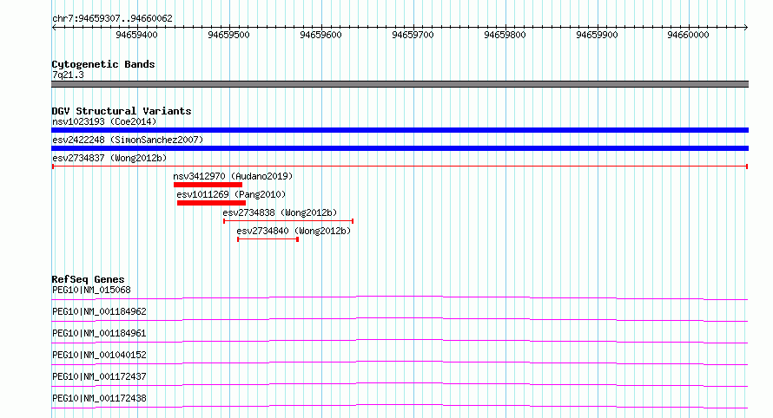Select the magenta PEG10|NM_001184962 gene line
Screen dimensions: 773x418
pyautogui.click(x=400, y=319)
